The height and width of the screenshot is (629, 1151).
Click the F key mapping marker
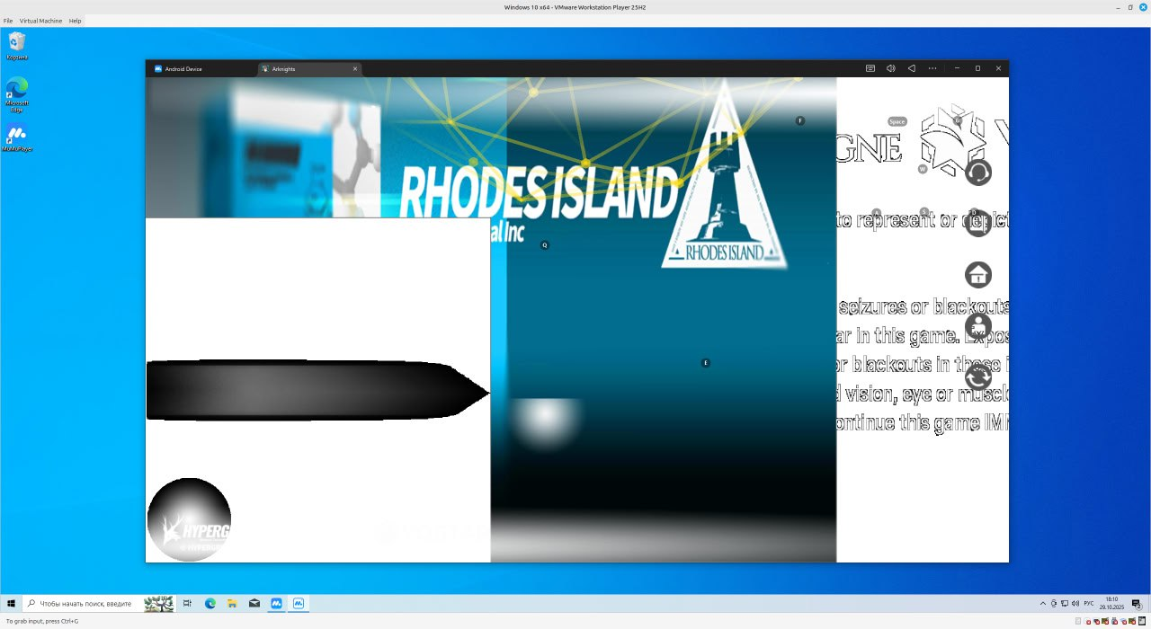pos(800,120)
